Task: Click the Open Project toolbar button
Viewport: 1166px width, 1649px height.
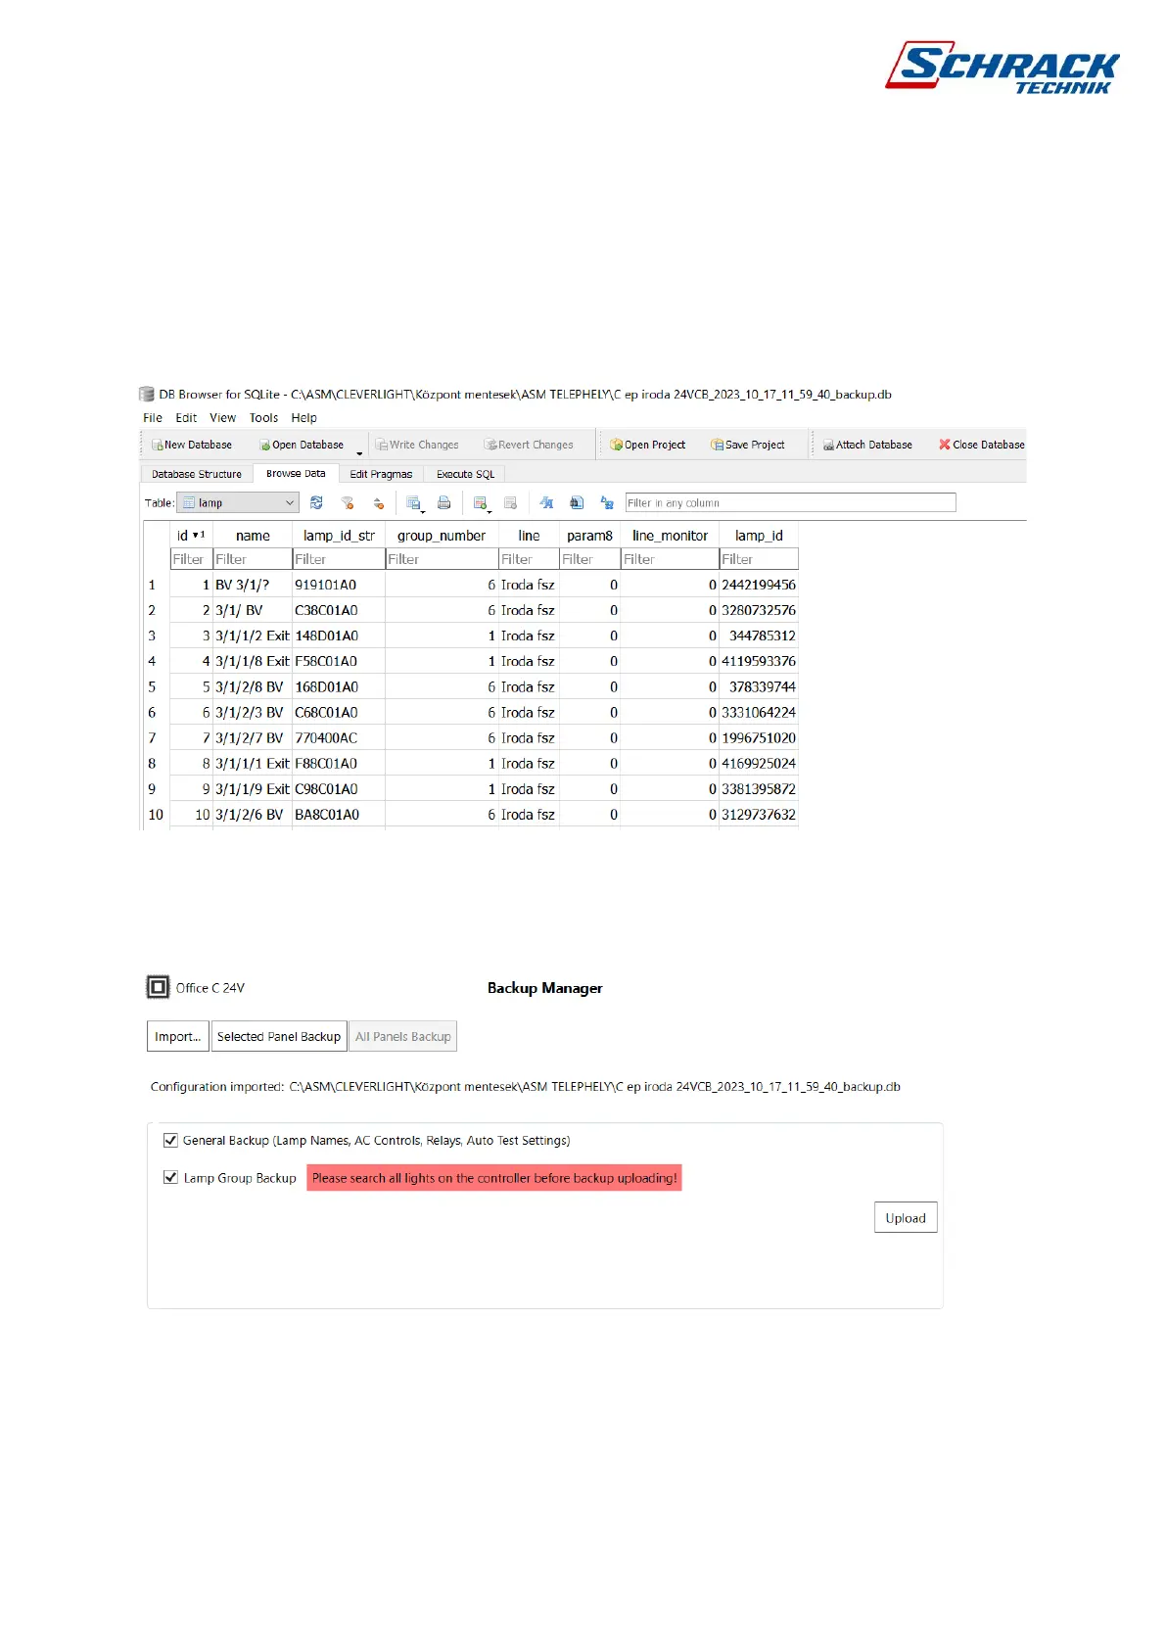Action: tap(647, 445)
